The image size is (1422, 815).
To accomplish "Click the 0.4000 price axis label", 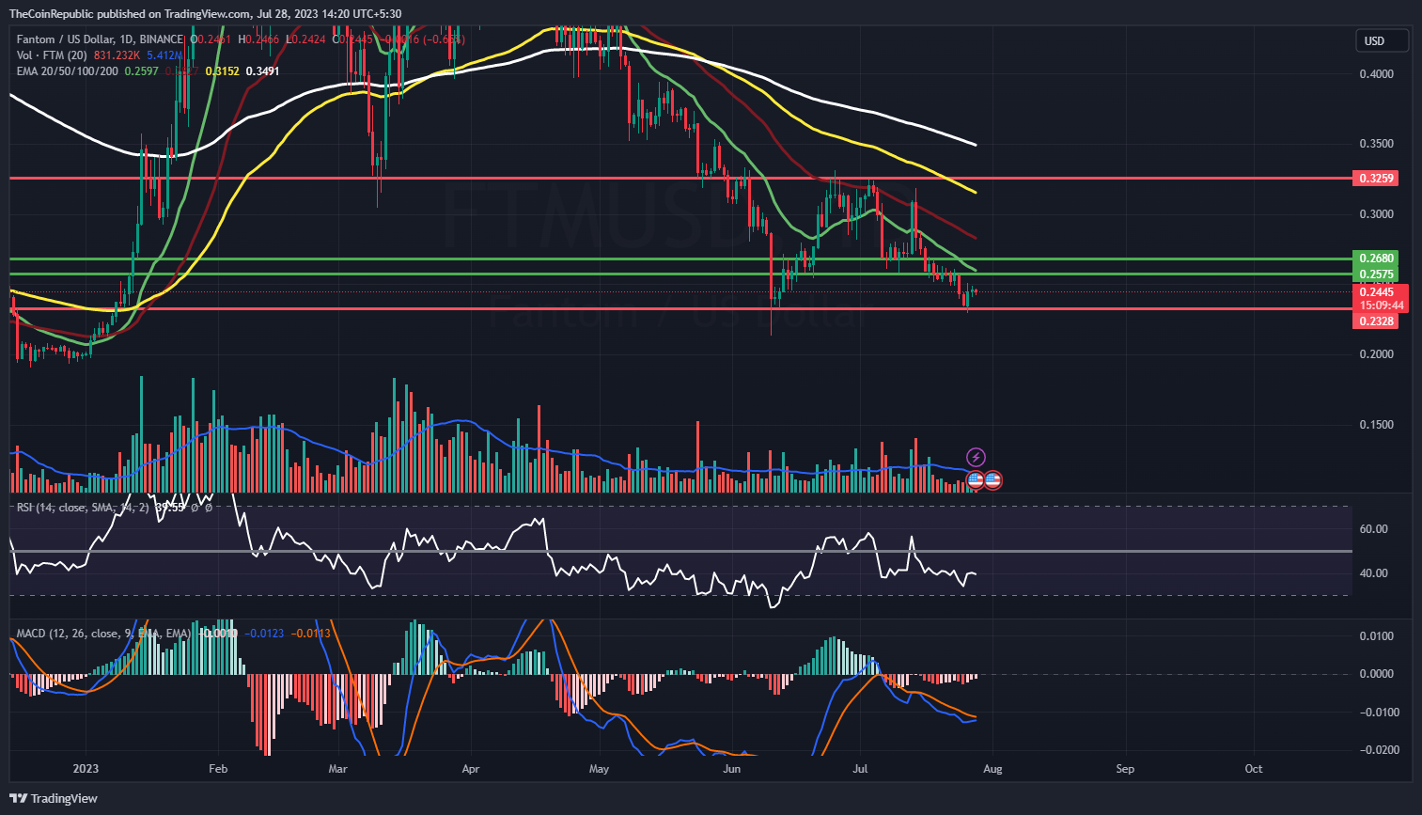I will (1377, 74).
